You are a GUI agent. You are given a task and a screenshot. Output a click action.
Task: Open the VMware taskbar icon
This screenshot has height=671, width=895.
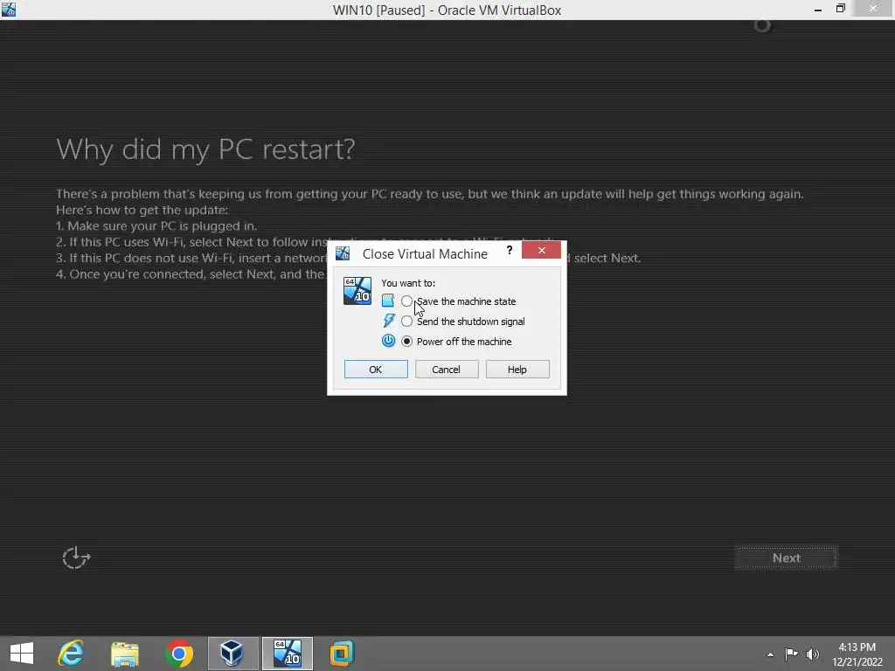(342, 654)
